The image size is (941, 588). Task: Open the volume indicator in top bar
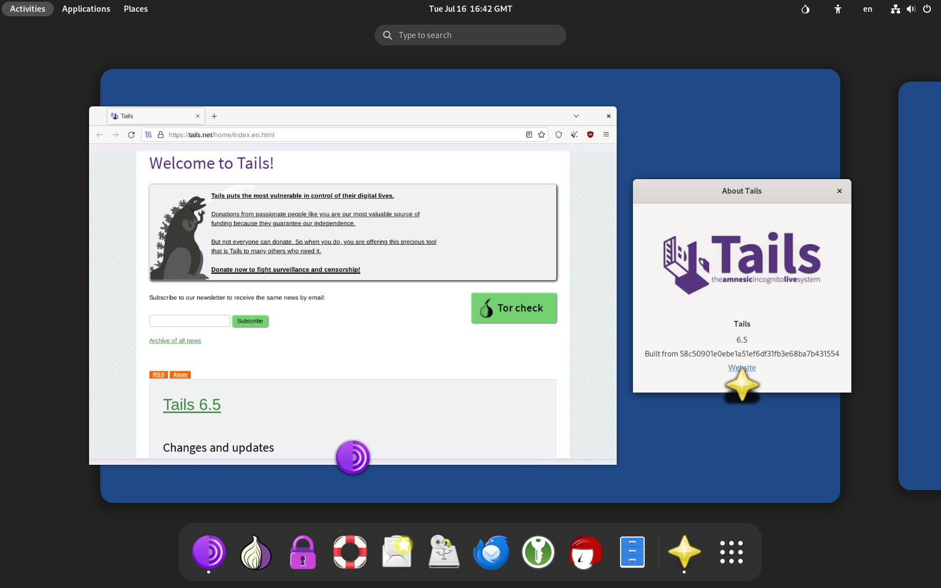[911, 9]
